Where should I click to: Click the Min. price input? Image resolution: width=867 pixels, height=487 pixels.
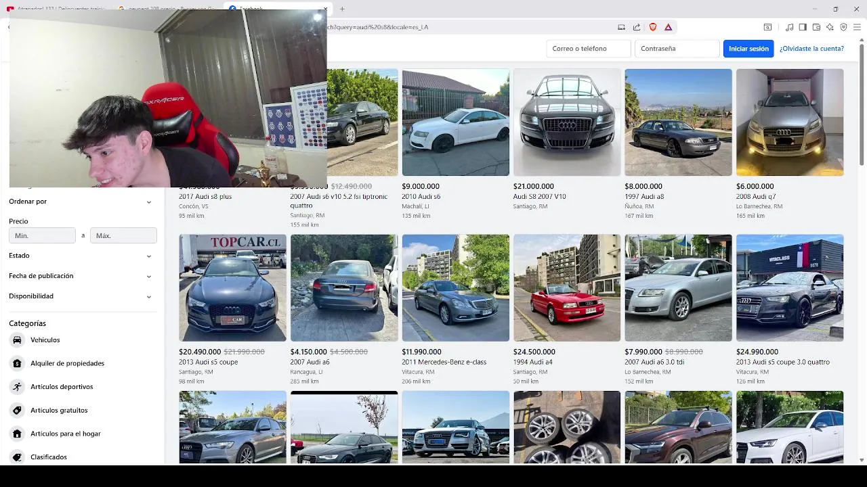[x=42, y=235]
